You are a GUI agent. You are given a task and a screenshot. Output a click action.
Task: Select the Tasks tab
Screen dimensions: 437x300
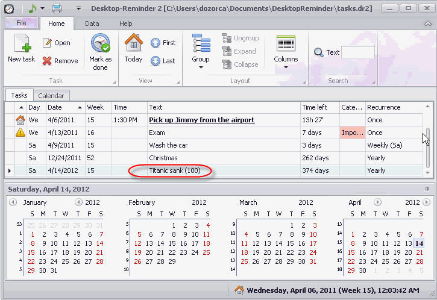(x=19, y=95)
